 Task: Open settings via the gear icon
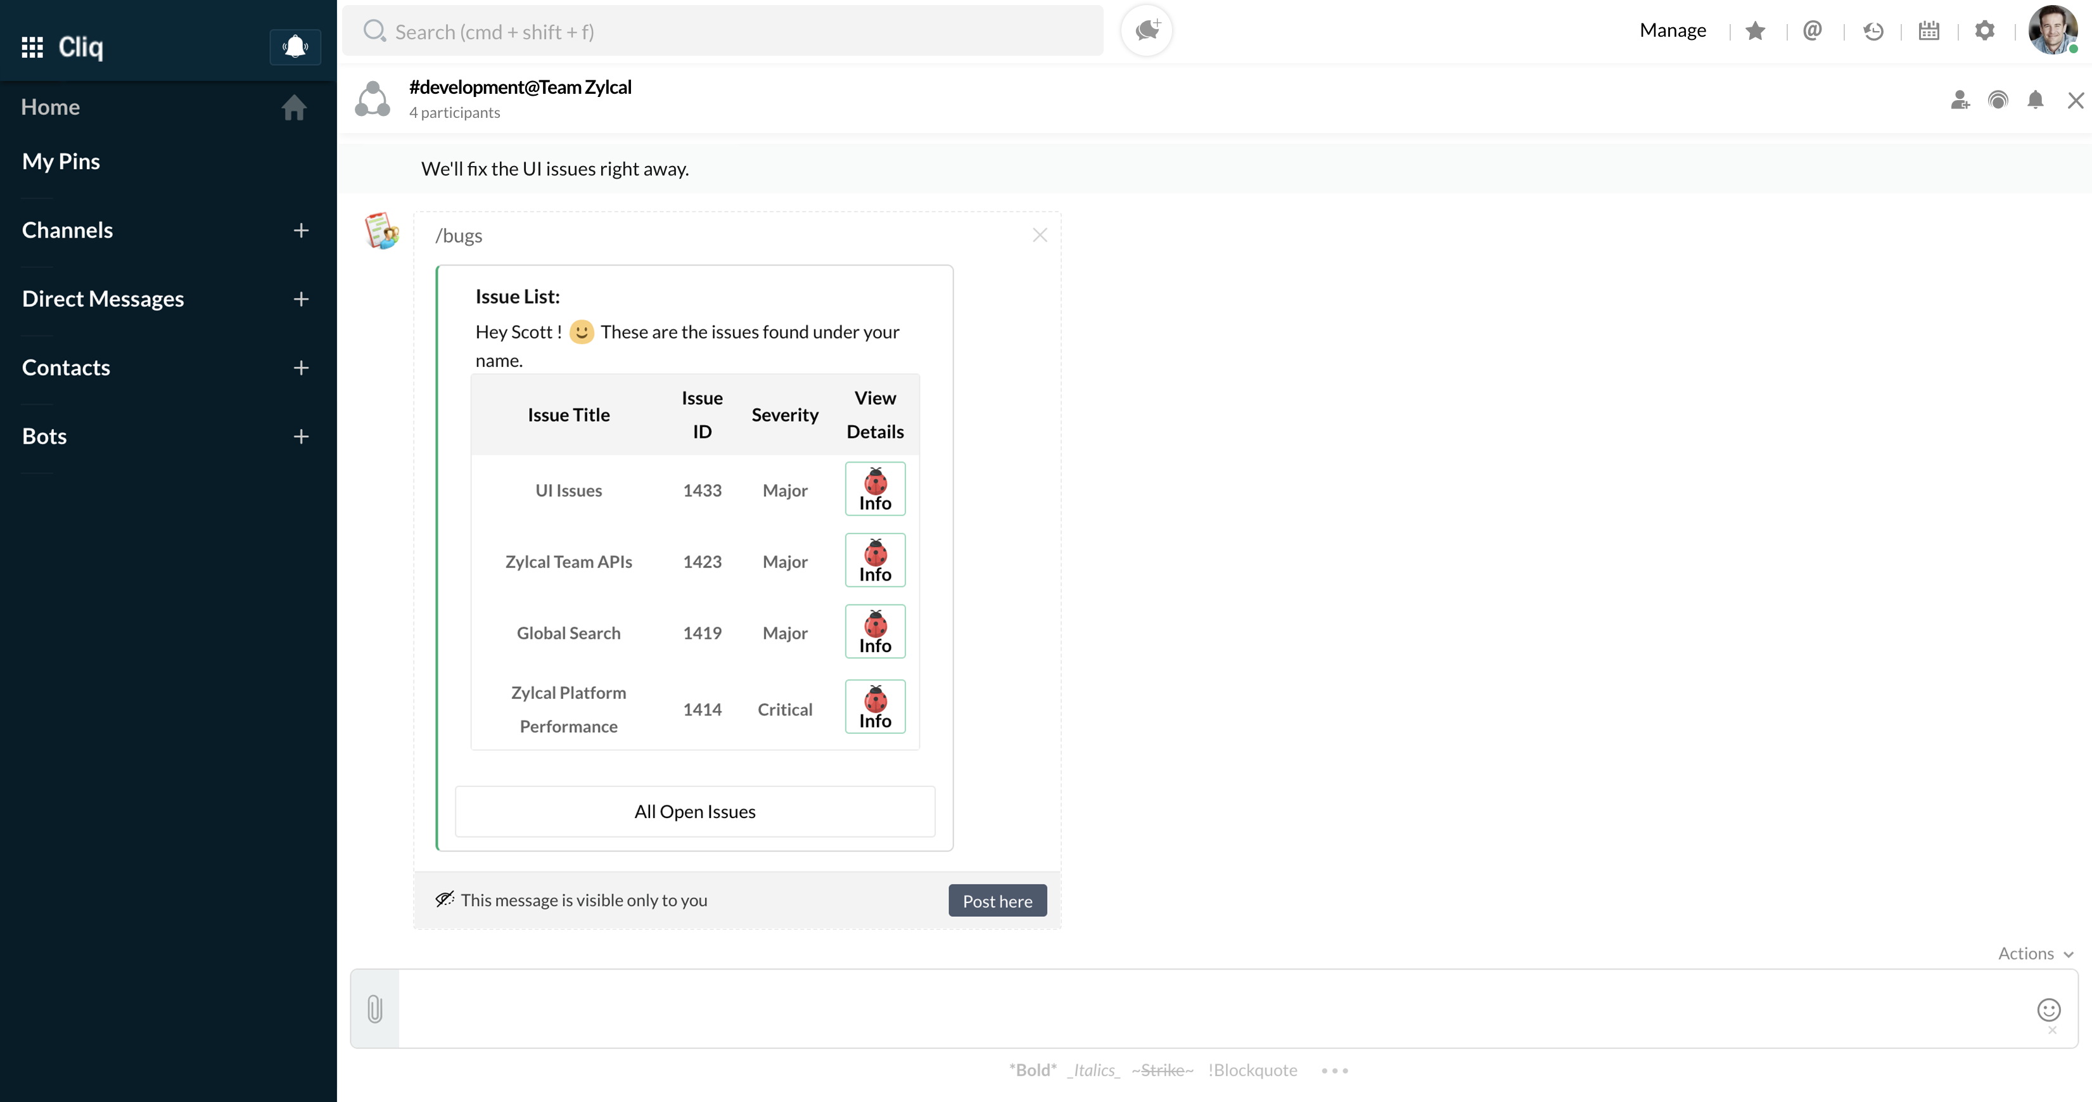1985,30
